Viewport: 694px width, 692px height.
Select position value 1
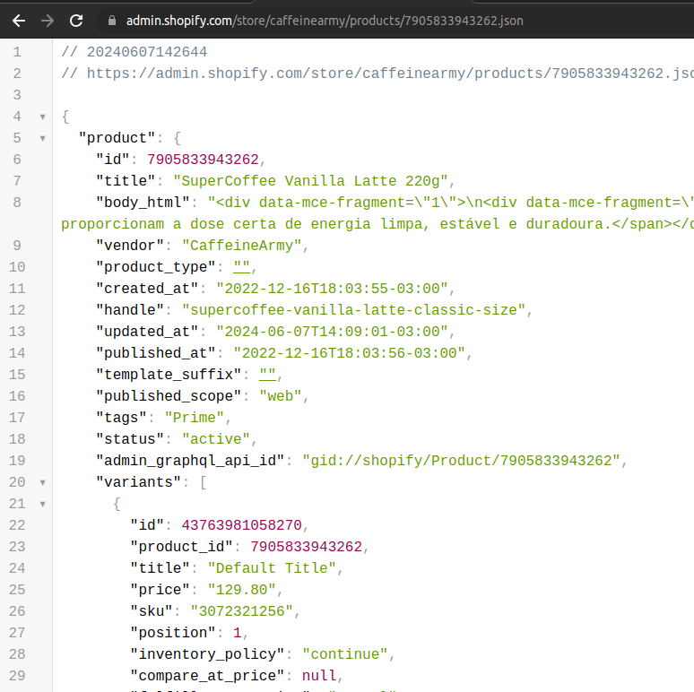238,633
